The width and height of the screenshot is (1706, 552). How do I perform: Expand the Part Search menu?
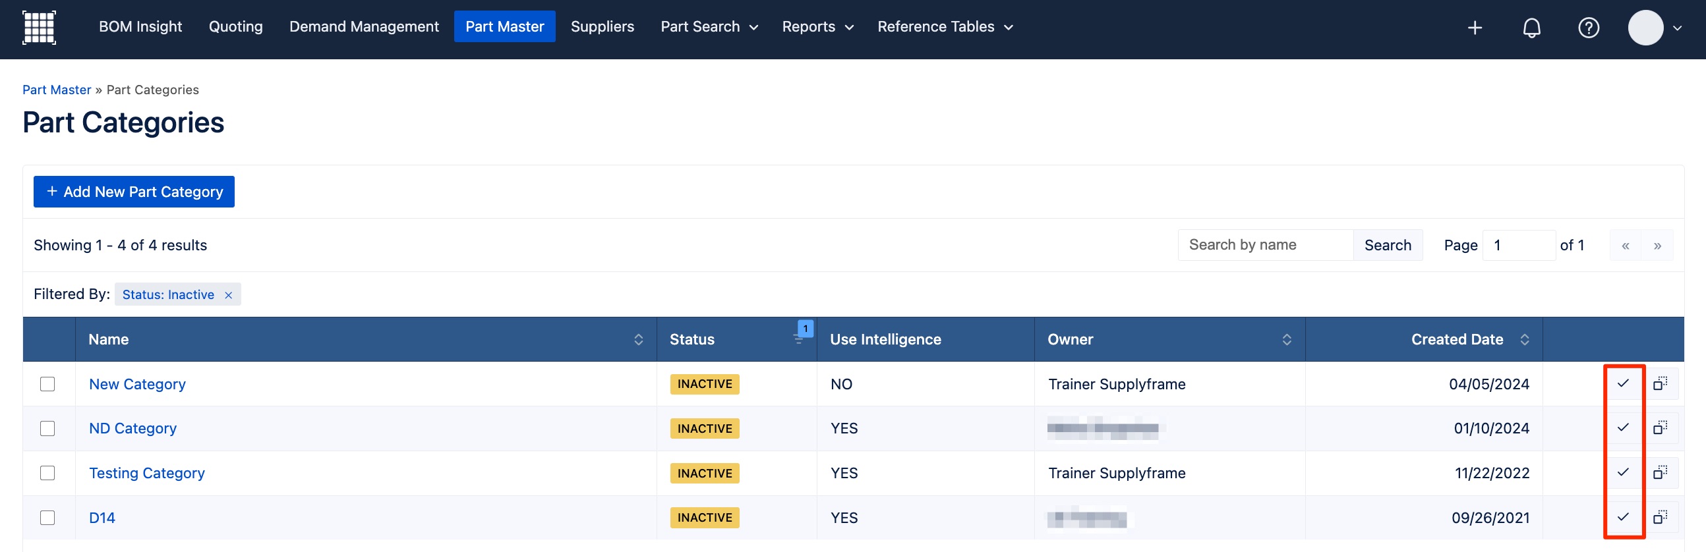[709, 27]
